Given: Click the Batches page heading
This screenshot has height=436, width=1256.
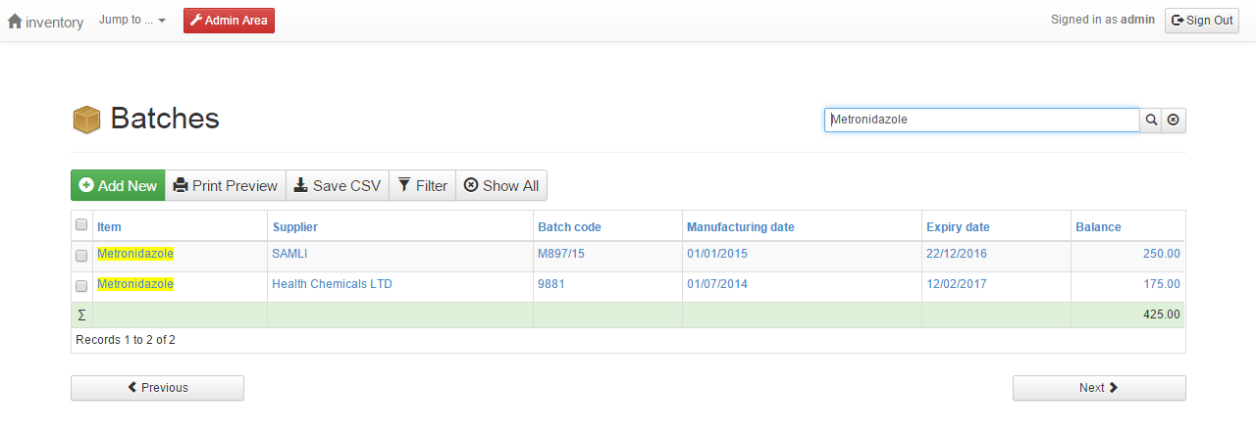Looking at the screenshot, I should click(x=165, y=119).
